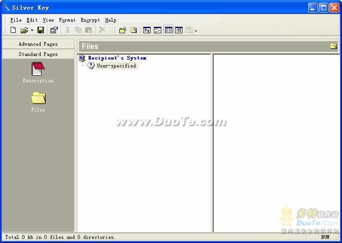
Task: Click the Recipient's System computer icon
Action: (82, 58)
